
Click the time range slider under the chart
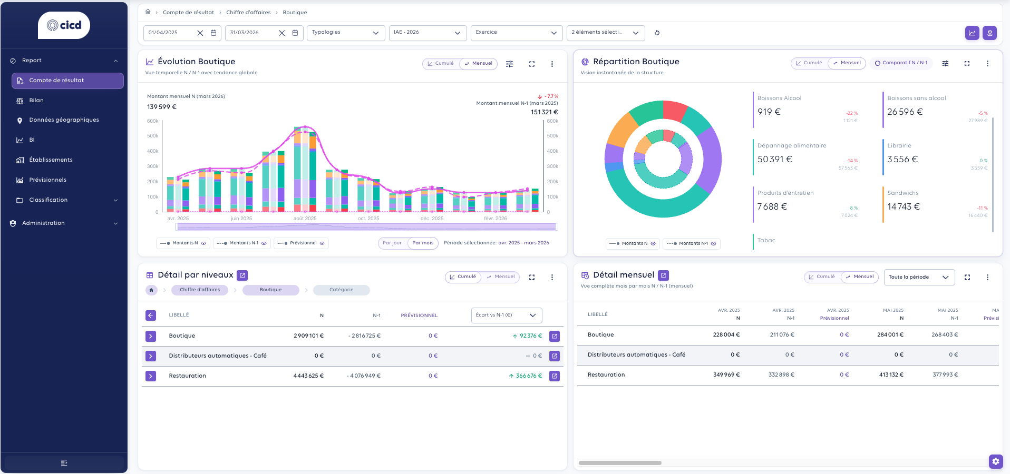(x=366, y=227)
